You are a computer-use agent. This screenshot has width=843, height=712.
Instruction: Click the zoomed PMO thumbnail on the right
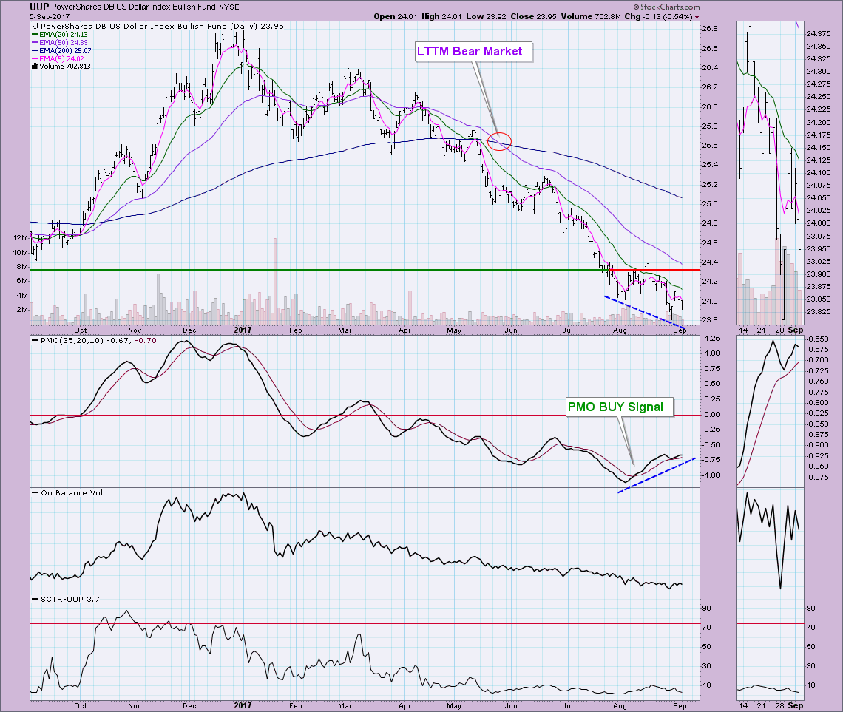pos(768,410)
